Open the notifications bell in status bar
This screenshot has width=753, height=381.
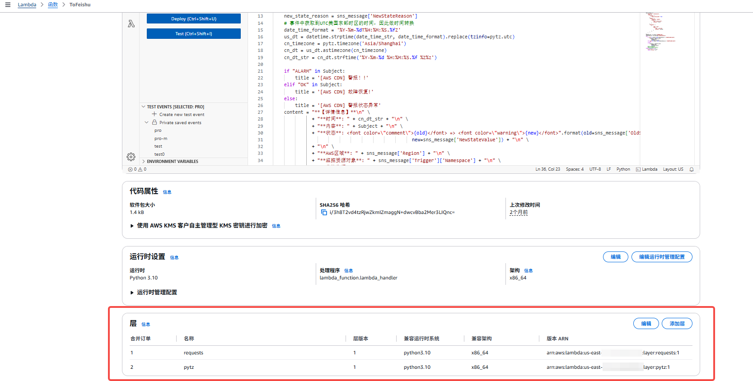[x=692, y=169]
